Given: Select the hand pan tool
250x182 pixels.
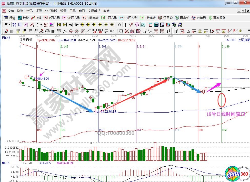Looking at the screenshot, I should (119, 25).
